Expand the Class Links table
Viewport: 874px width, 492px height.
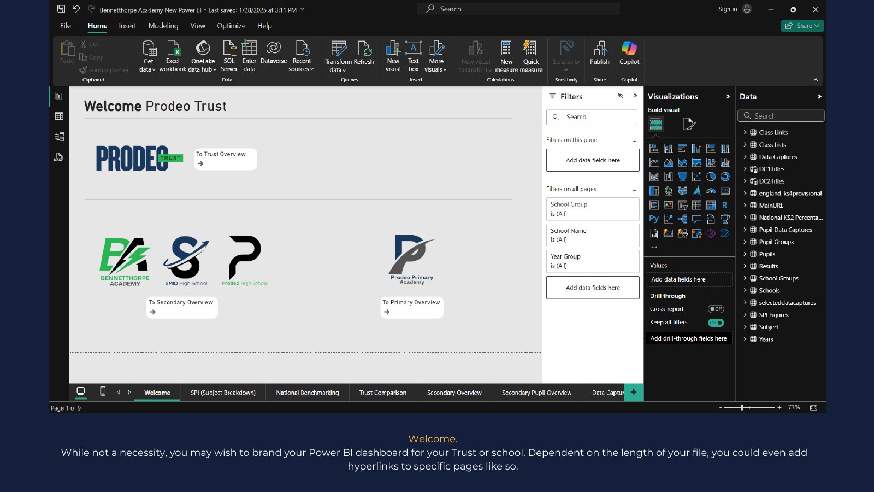click(745, 132)
